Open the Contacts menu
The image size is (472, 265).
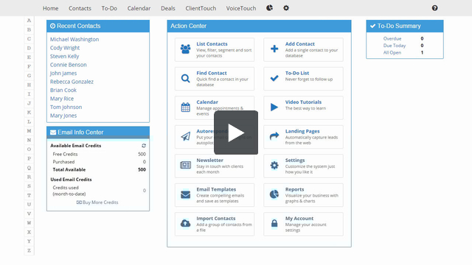(80, 8)
